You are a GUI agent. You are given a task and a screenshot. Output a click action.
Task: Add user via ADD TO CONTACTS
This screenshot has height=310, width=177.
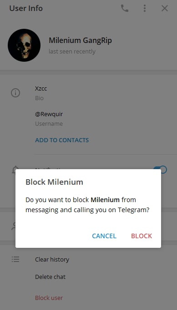(62, 140)
